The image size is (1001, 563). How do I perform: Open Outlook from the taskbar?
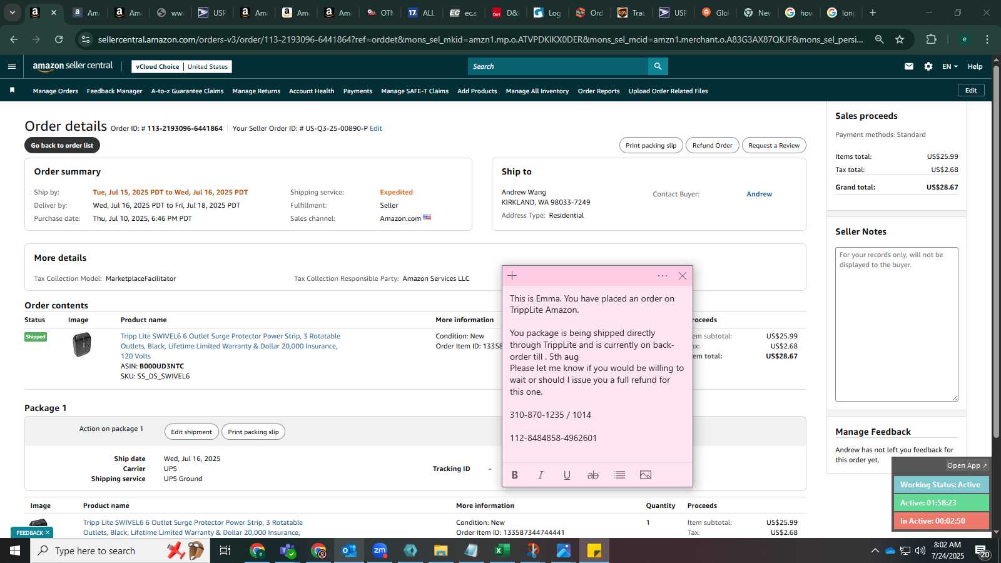[349, 550]
